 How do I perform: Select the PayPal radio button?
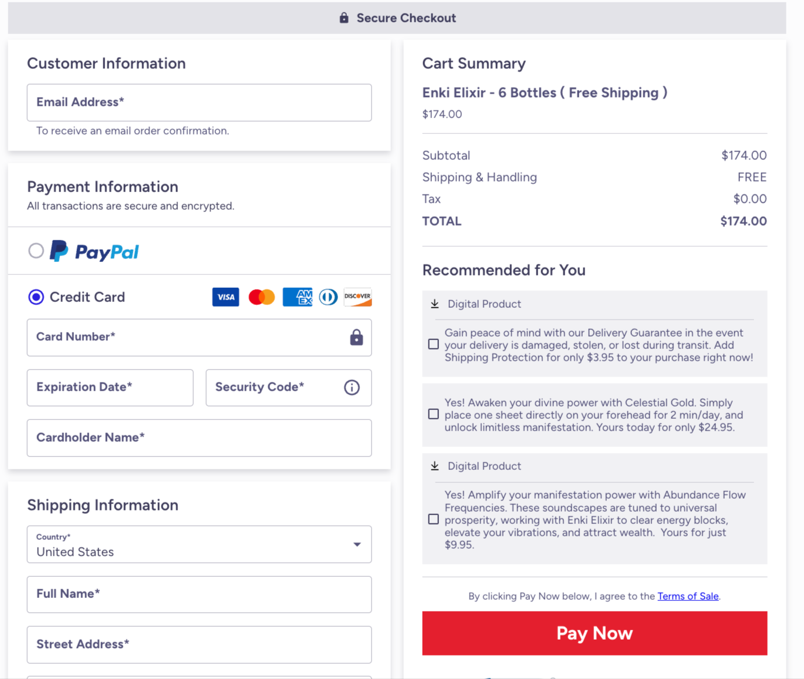tap(36, 251)
